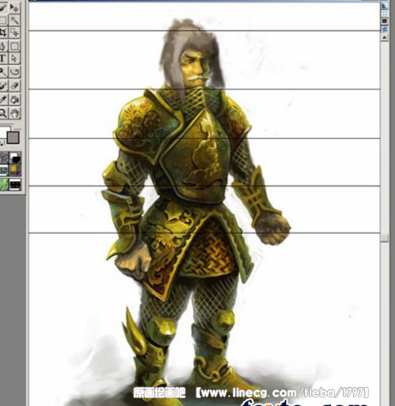
Task: Select the spiral-shaped tool in the toolbox
Action: [14, 71]
